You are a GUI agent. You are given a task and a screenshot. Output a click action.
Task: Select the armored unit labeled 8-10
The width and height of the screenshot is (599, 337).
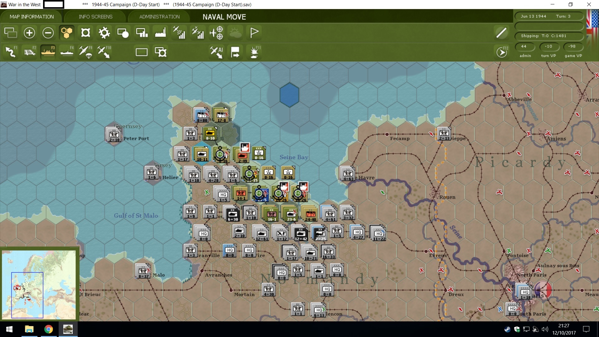(x=210, y=134)
